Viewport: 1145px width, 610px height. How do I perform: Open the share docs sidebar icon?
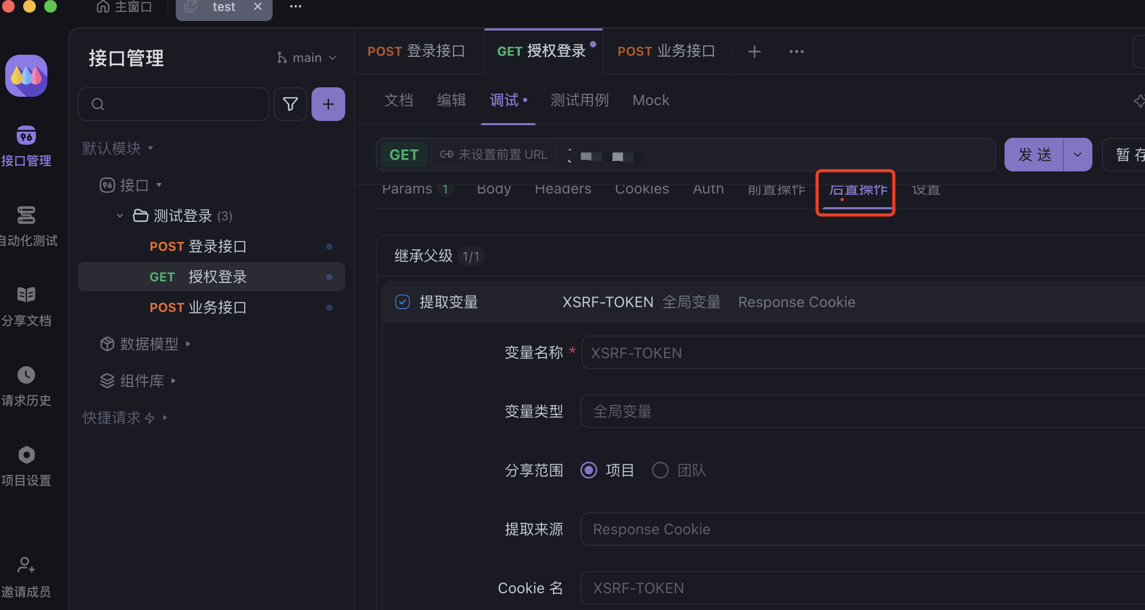click(x=26, y=295)
